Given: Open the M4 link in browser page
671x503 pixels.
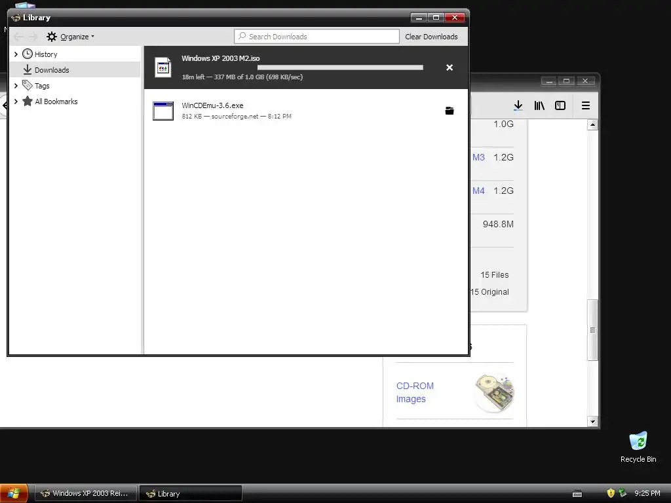Looking at the screenshot, I should pos(478,191).
